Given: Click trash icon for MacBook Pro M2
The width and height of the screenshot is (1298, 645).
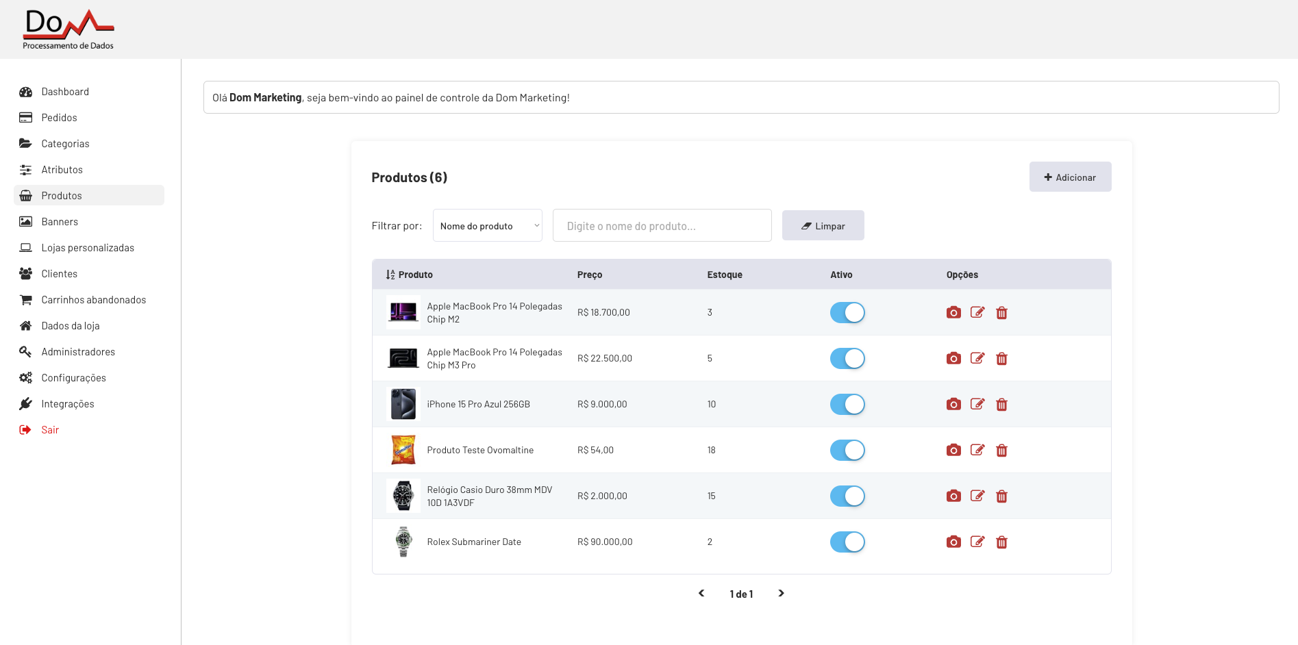Looking at the screenshot, I should click(x=1001, y=312).
